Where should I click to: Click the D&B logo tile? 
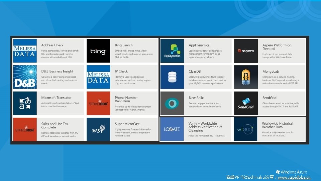point(25,77)
